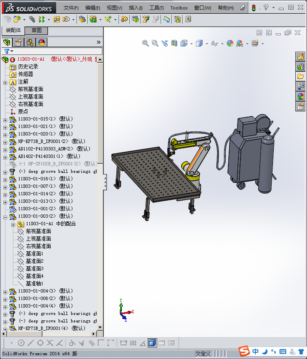Click the 欠定义 status field
This screenshot has height=359, width=307.
pyautogui.click(x=203, y=354)
